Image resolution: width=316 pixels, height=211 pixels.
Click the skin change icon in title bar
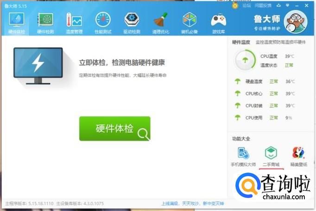pos(278,6)
